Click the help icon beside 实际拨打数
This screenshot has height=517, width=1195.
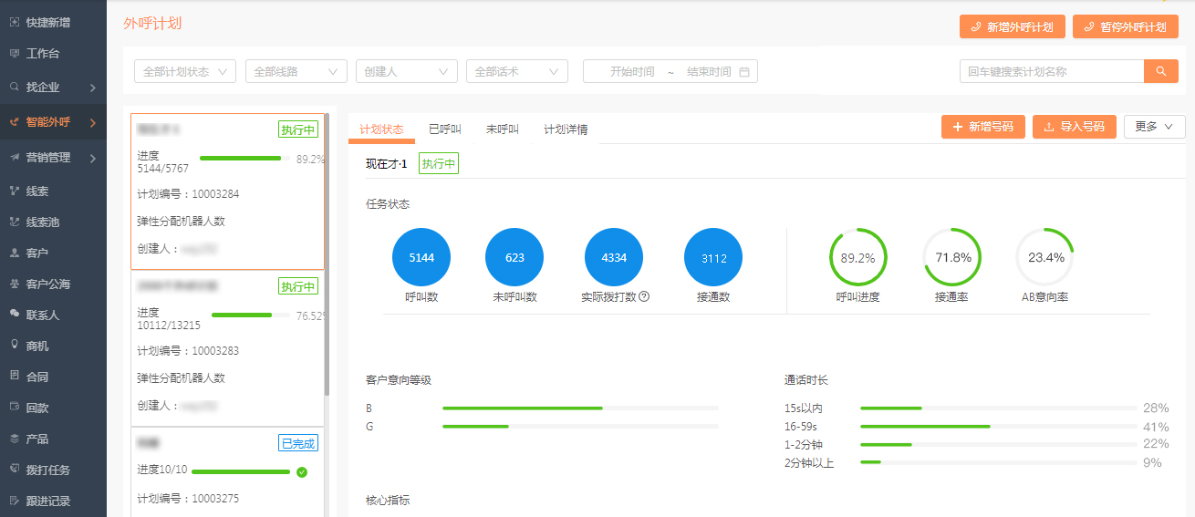(x=644, y=296)
